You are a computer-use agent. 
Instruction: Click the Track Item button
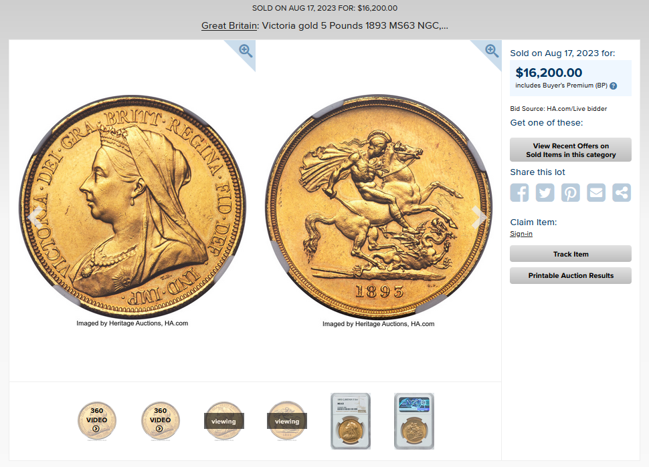(x=571, y=254)
